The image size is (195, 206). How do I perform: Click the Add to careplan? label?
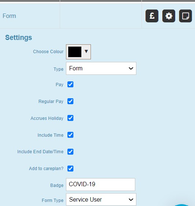coord(46,168)
